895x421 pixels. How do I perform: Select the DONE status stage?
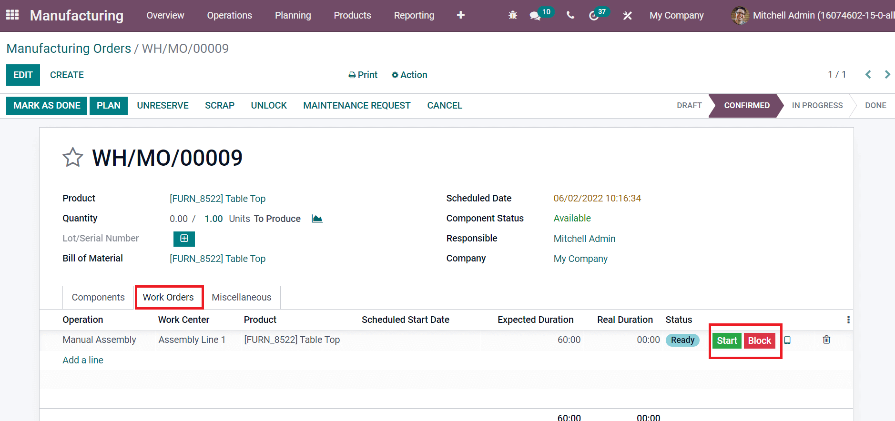[875, 105]
